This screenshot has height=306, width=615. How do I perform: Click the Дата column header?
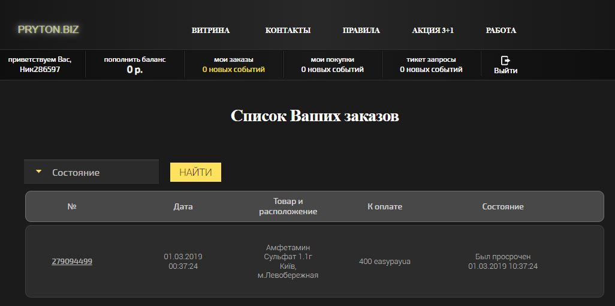click(x=183, y=206)
